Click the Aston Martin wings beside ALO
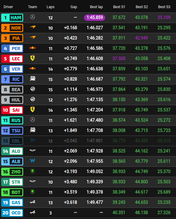Image resolution: width=176 pixels, height=219 pixels. tap(33, 150)
